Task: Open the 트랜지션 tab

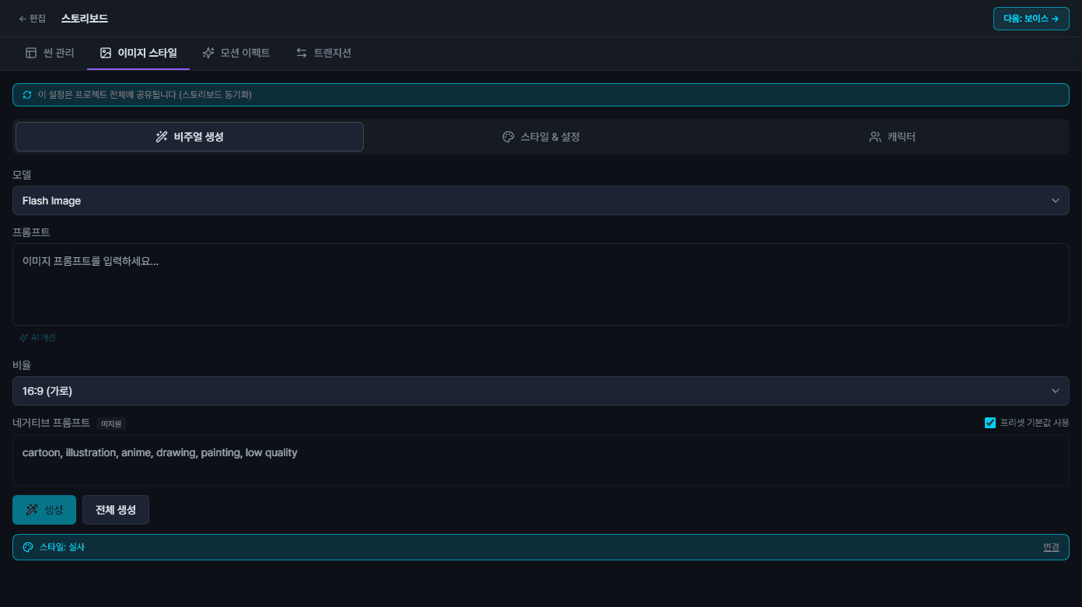Action: tap(323, 53)
